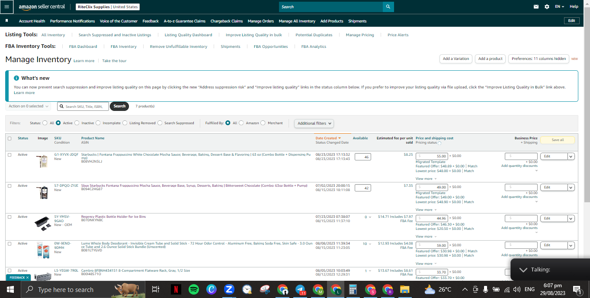
Task: Click the available quantity field showing 46
Action: 362,157
